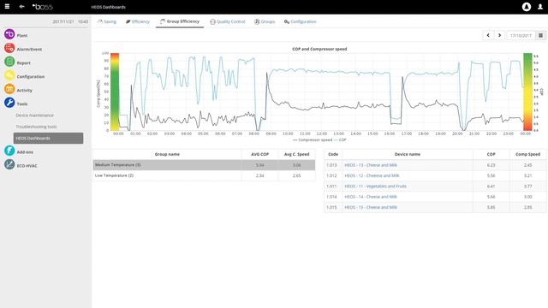The width and height of the screenshot is (548, 308).
Task: Click the Report menu label
Action: (23, 63)
